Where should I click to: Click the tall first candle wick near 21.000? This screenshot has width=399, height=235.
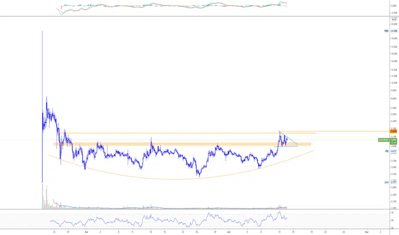[42, 71]
